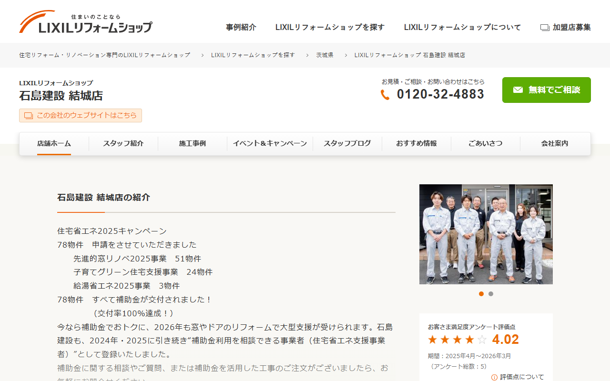Click text 先進的窓リノベ2025事業 51物件
The width and height of the screenshot is (610, 381).
click(x=137, y=259)
